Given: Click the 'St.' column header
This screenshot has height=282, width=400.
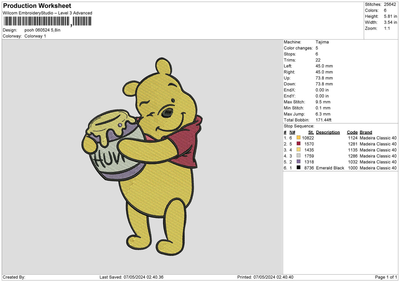Looking at the screenshot, I should coord(311,132).
